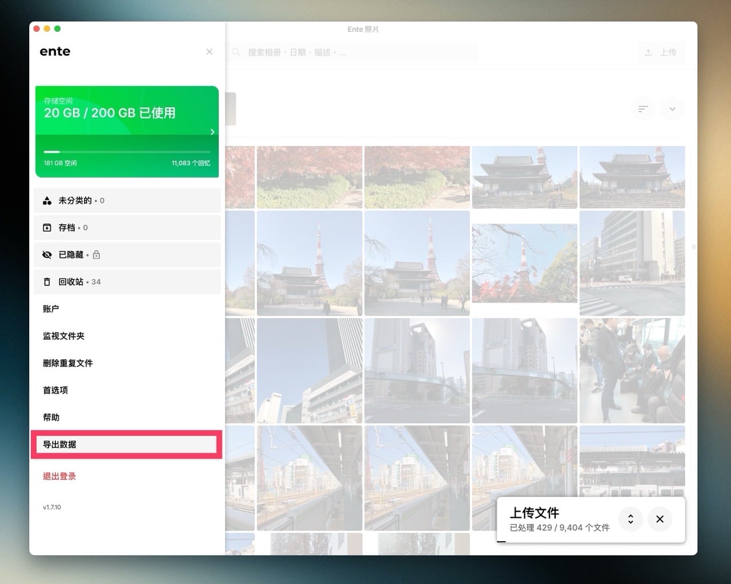The width and height of the screenshot is (731, 584).
Task: Open the storage usage card chevron
Action: tap(212, 132)
